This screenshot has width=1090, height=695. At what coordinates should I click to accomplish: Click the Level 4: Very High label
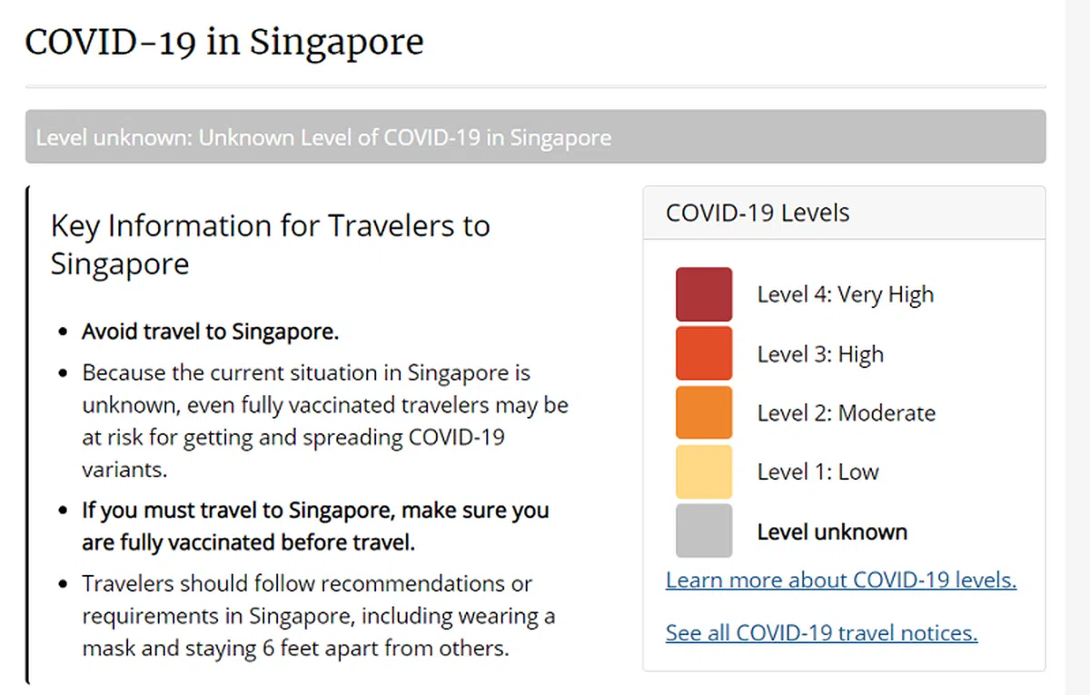tap(845, 294)
